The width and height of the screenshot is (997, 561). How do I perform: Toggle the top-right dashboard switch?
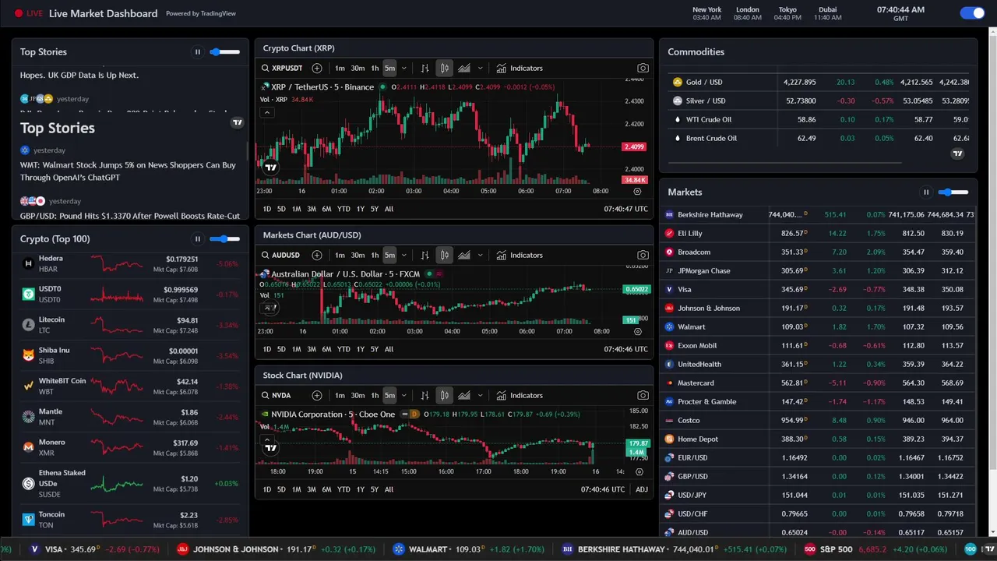click(973, 12)
